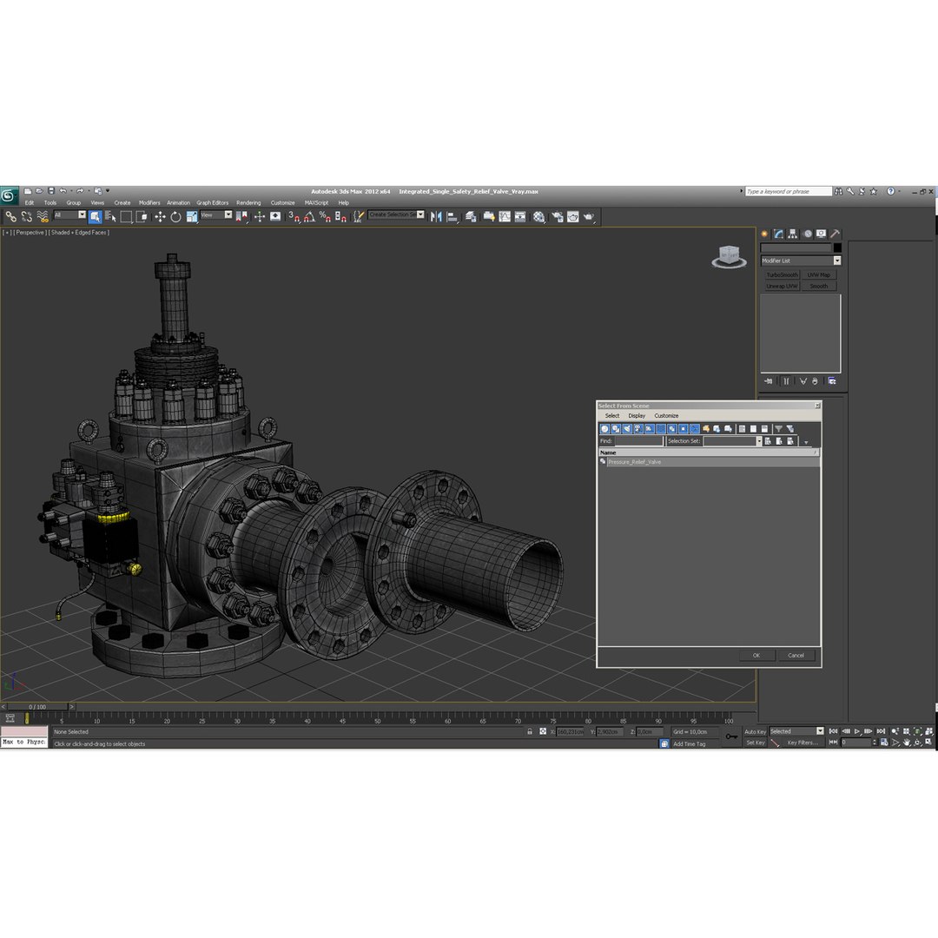Click the Set Keys key icon
Image resolution: width=938 pixels, height=938 pixels.
point(731,737)
